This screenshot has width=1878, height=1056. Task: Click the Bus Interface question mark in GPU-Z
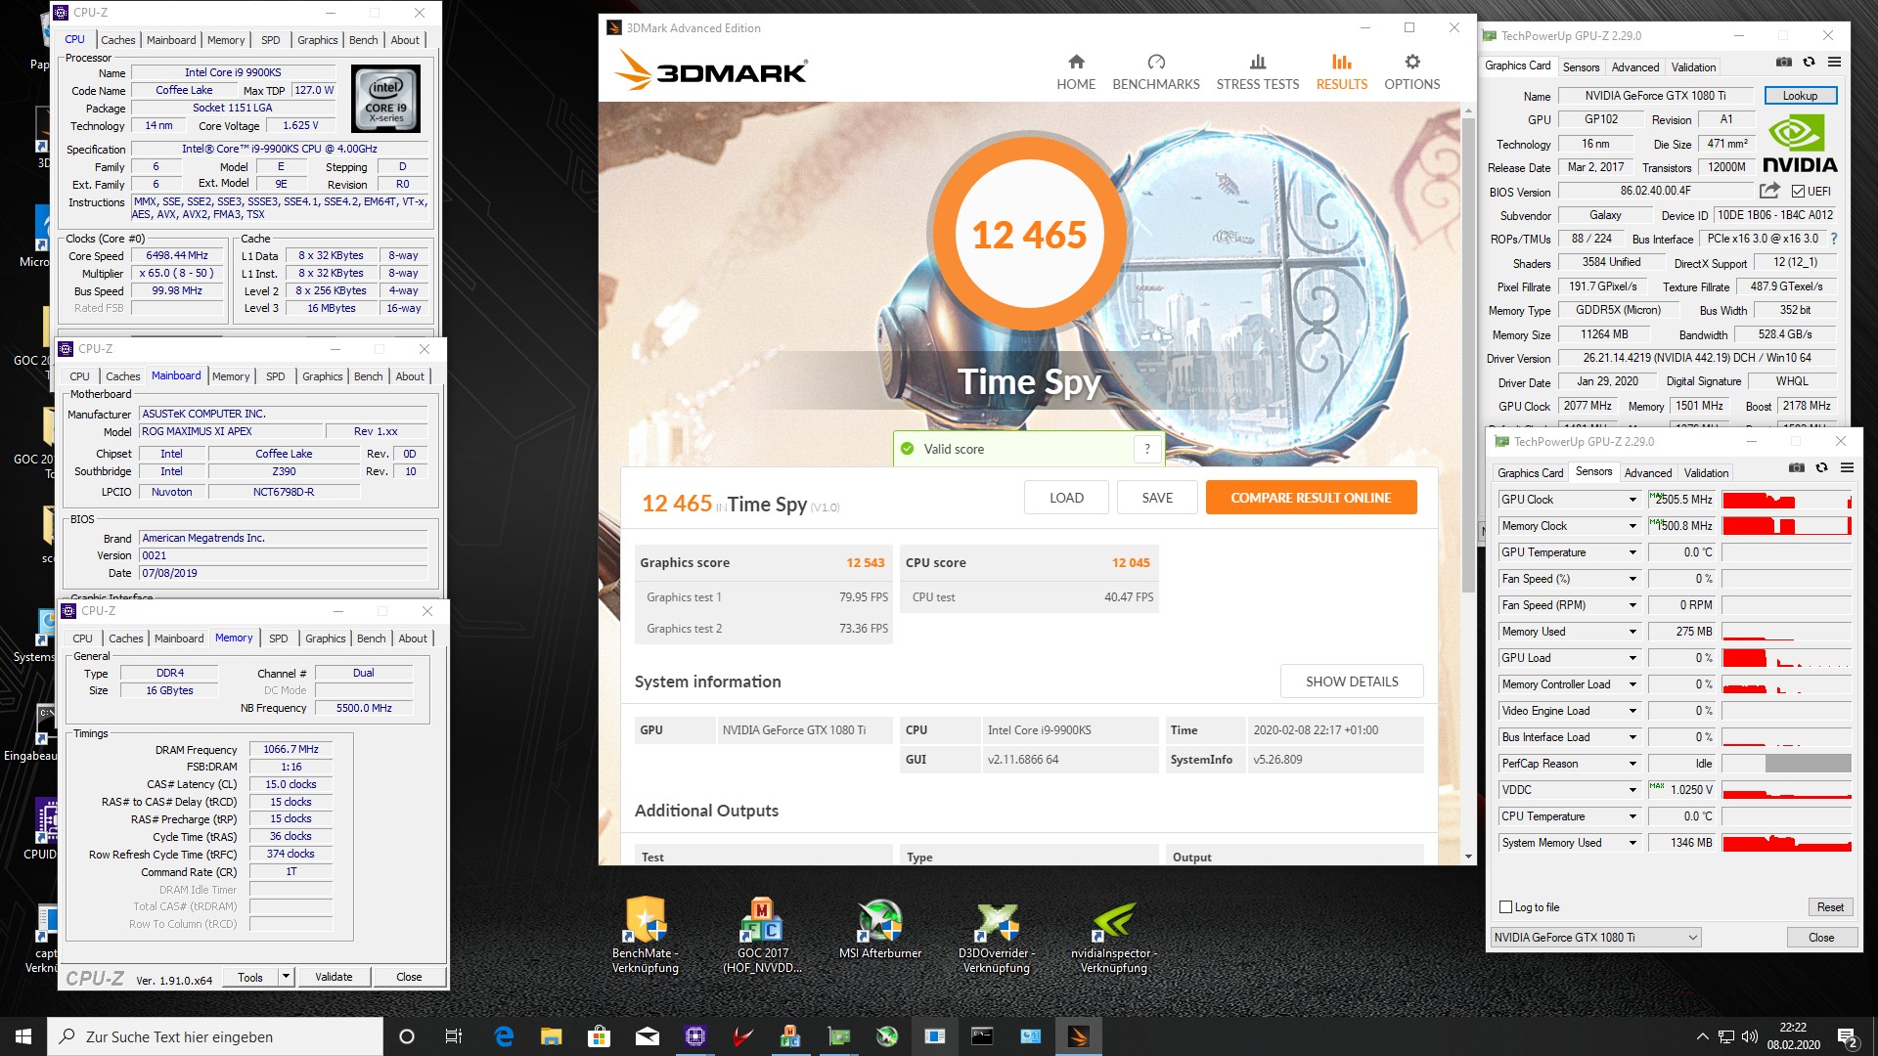tap(1833, 239)
